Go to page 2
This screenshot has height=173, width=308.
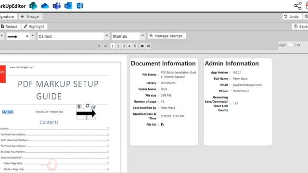pyautogui.click(x=118, y=46)
